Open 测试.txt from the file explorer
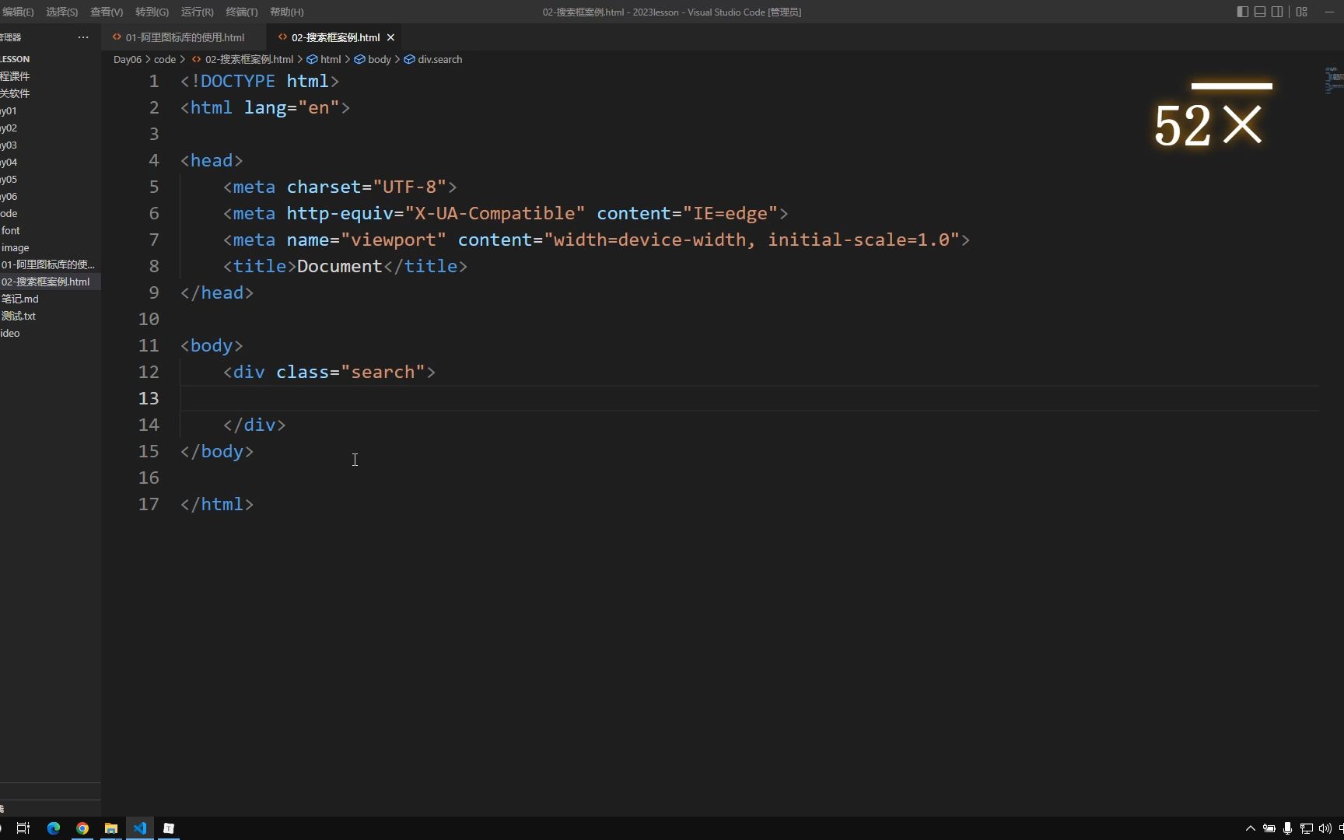Screen dimensions: 1344x840 19,316
